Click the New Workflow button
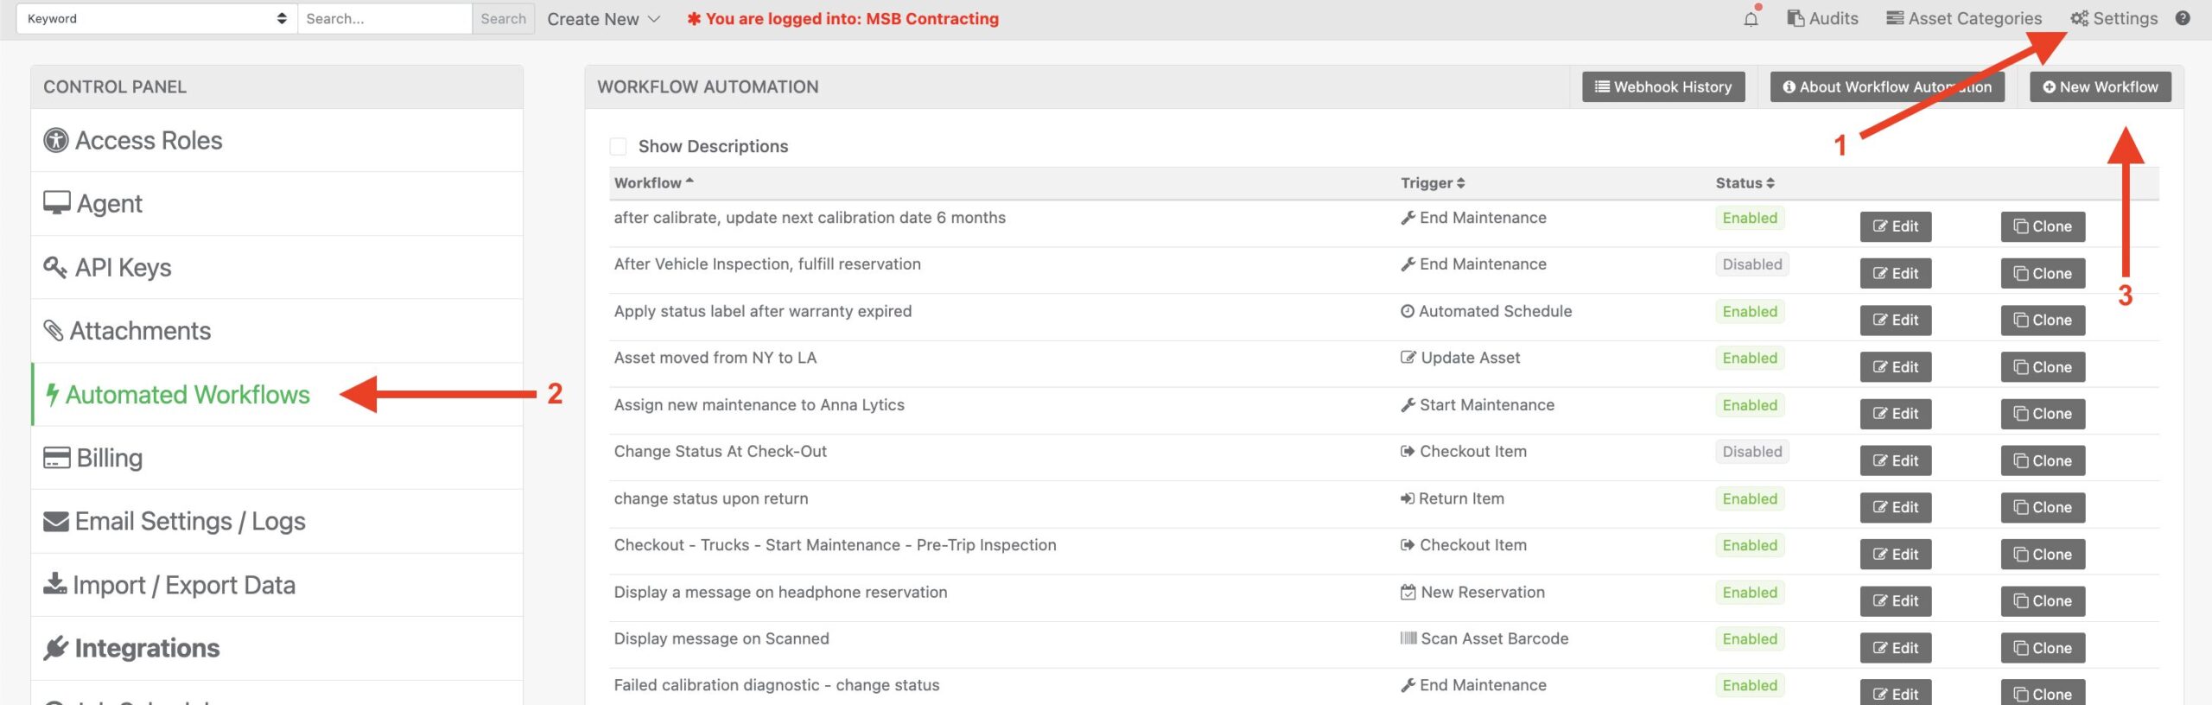Viewport: 2212px width, 705px height. (2100, 86)
